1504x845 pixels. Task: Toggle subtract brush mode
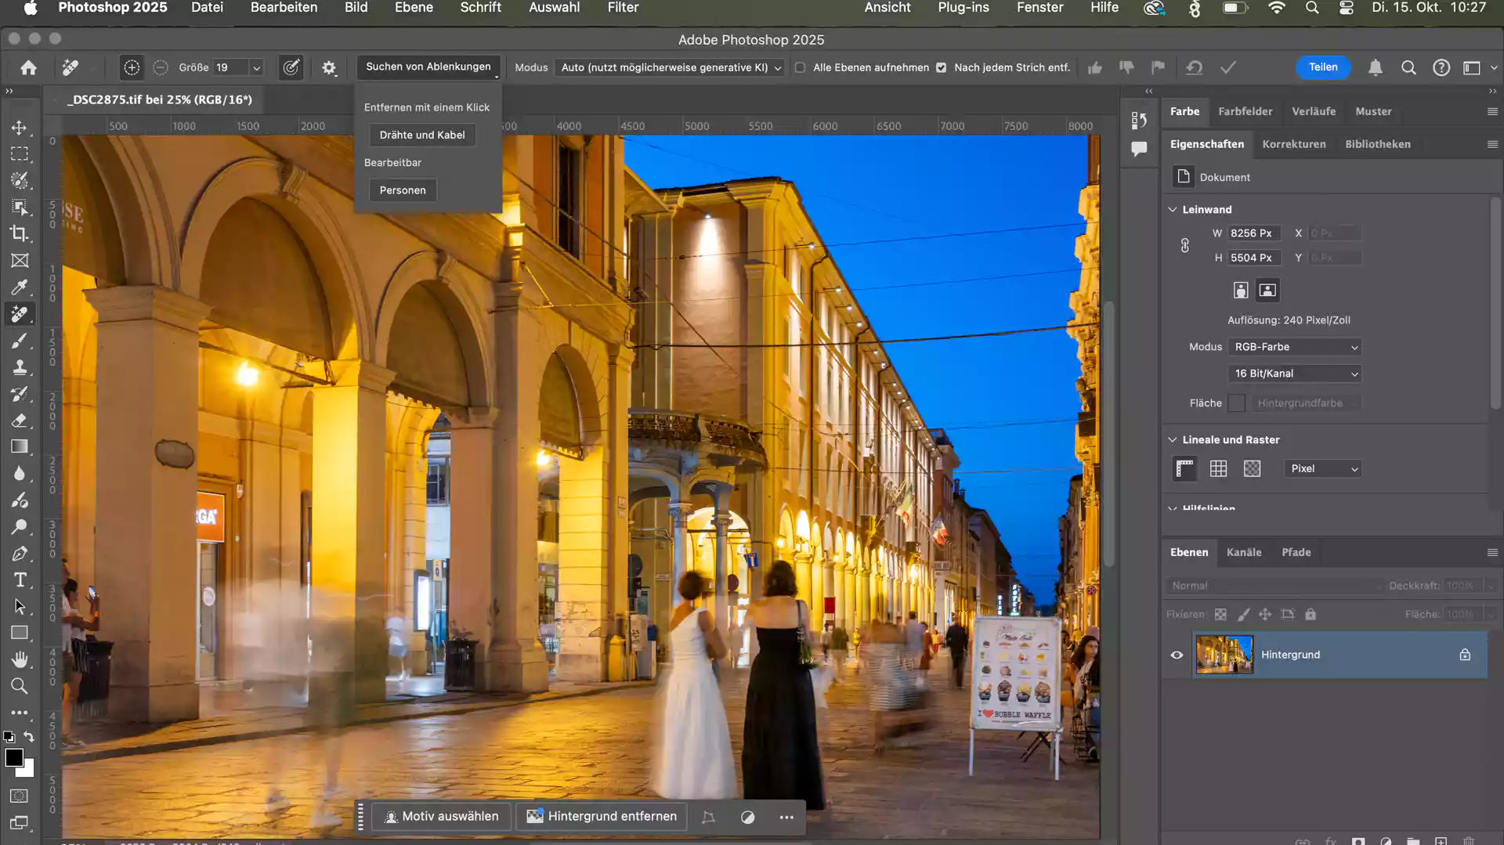(x=161, y=67)
